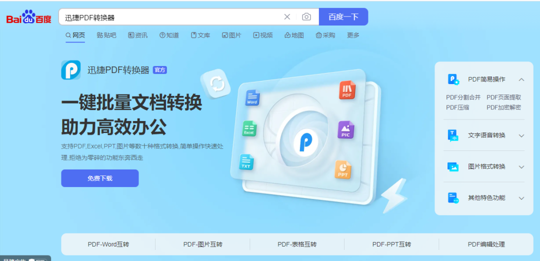Open the PDF页面提取 link
The width and height of the screenshot is (540, 261).
pyautogui.click(x=504, y=97)
